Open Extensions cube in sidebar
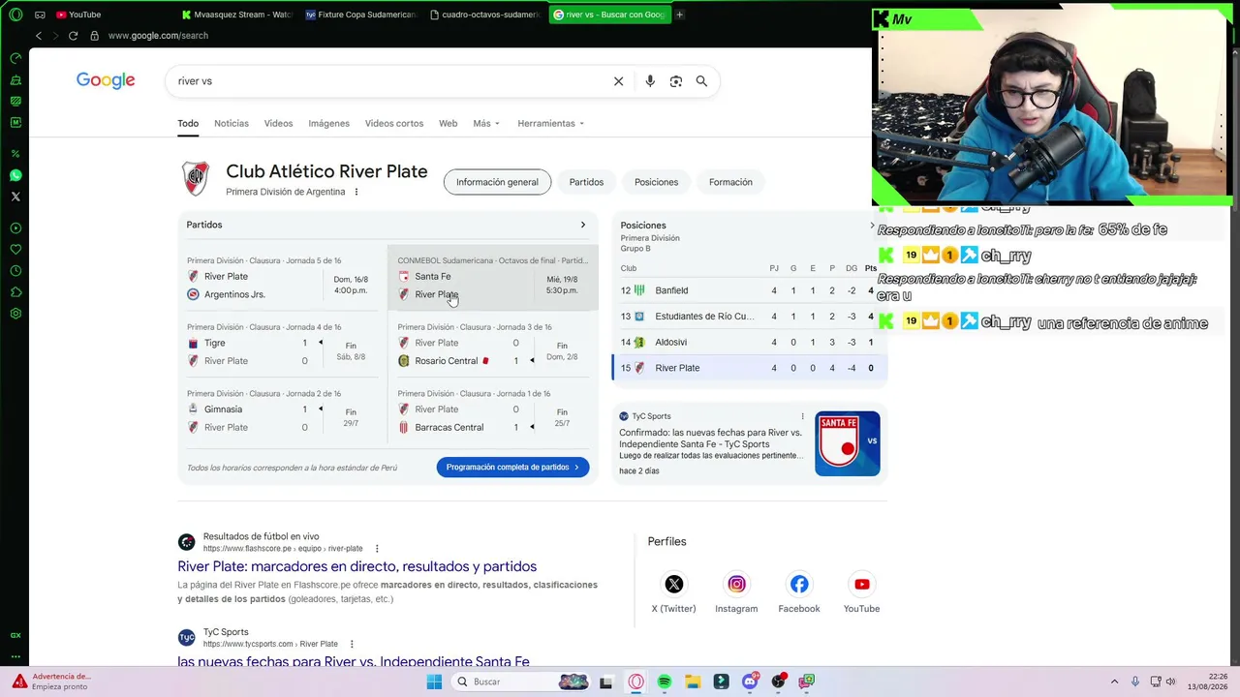The width and height of the screenshot is (1240, 697). [x=15, y=292]
